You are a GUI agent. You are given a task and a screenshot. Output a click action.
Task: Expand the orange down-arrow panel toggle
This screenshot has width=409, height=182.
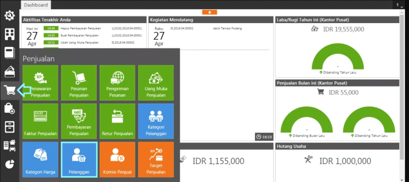click(x=209, y=12)
